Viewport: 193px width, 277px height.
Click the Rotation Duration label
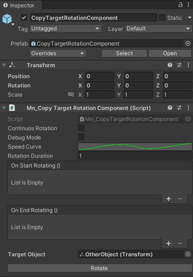click(30, 156)
